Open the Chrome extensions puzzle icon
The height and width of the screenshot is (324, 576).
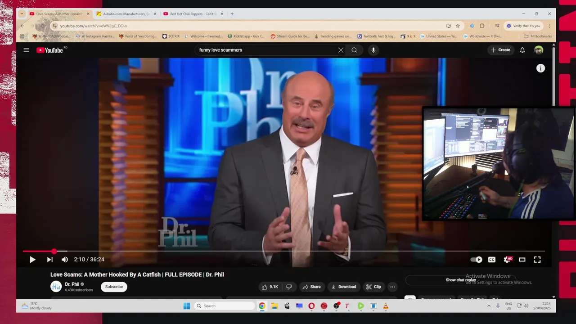pos(482,26)
